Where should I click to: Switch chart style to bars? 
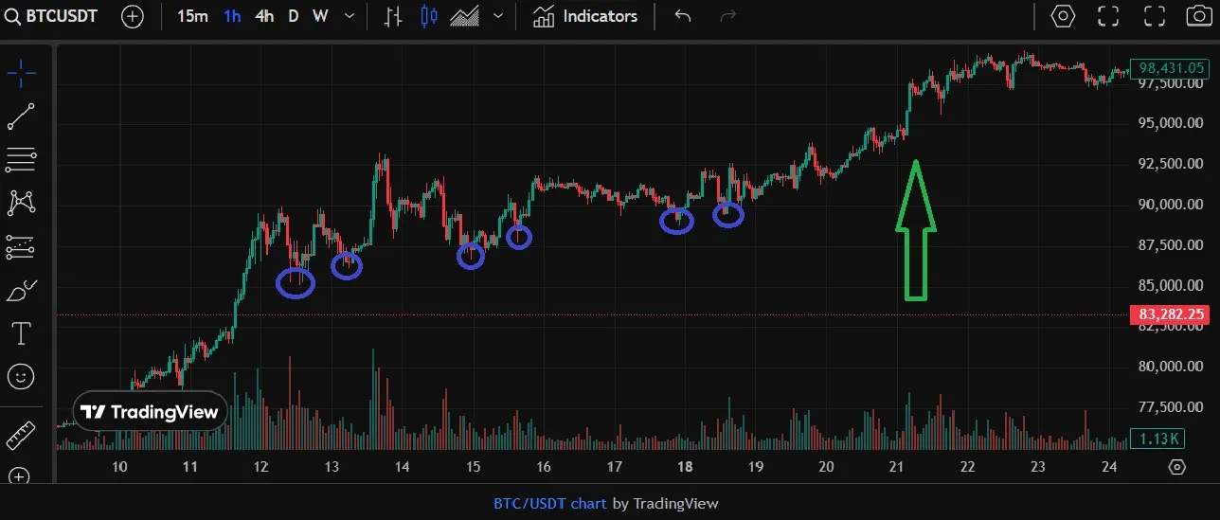tap(394, 16)
